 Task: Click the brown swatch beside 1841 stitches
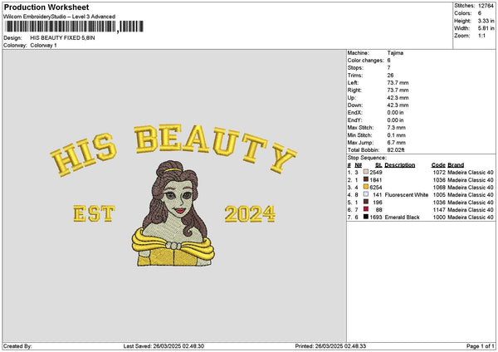(x=366, y=179)
